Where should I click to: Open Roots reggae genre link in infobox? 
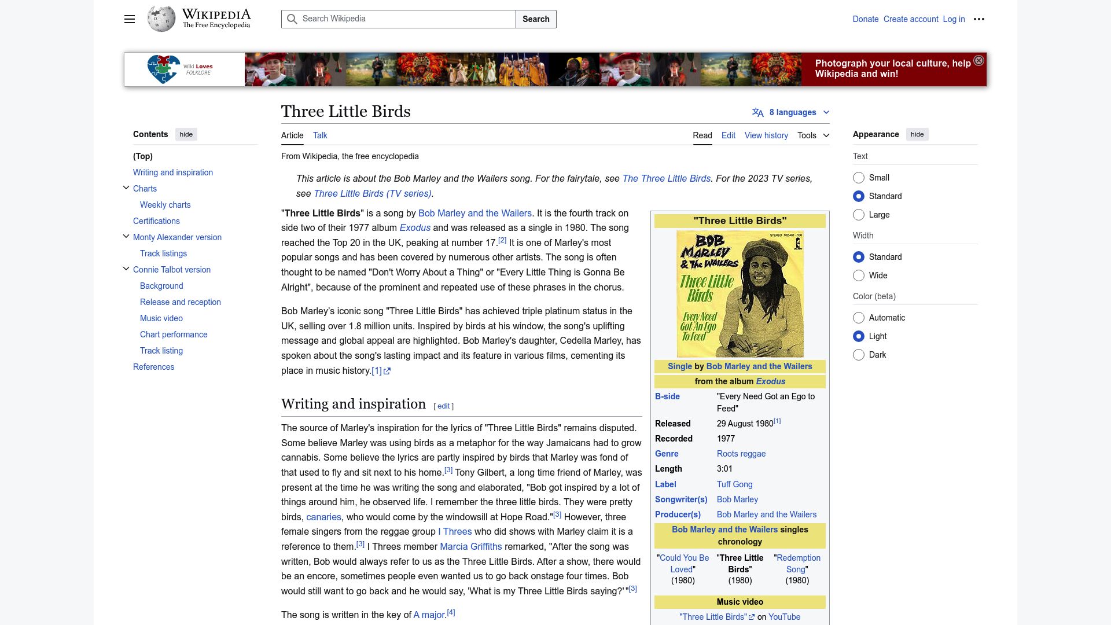(741, 454)
